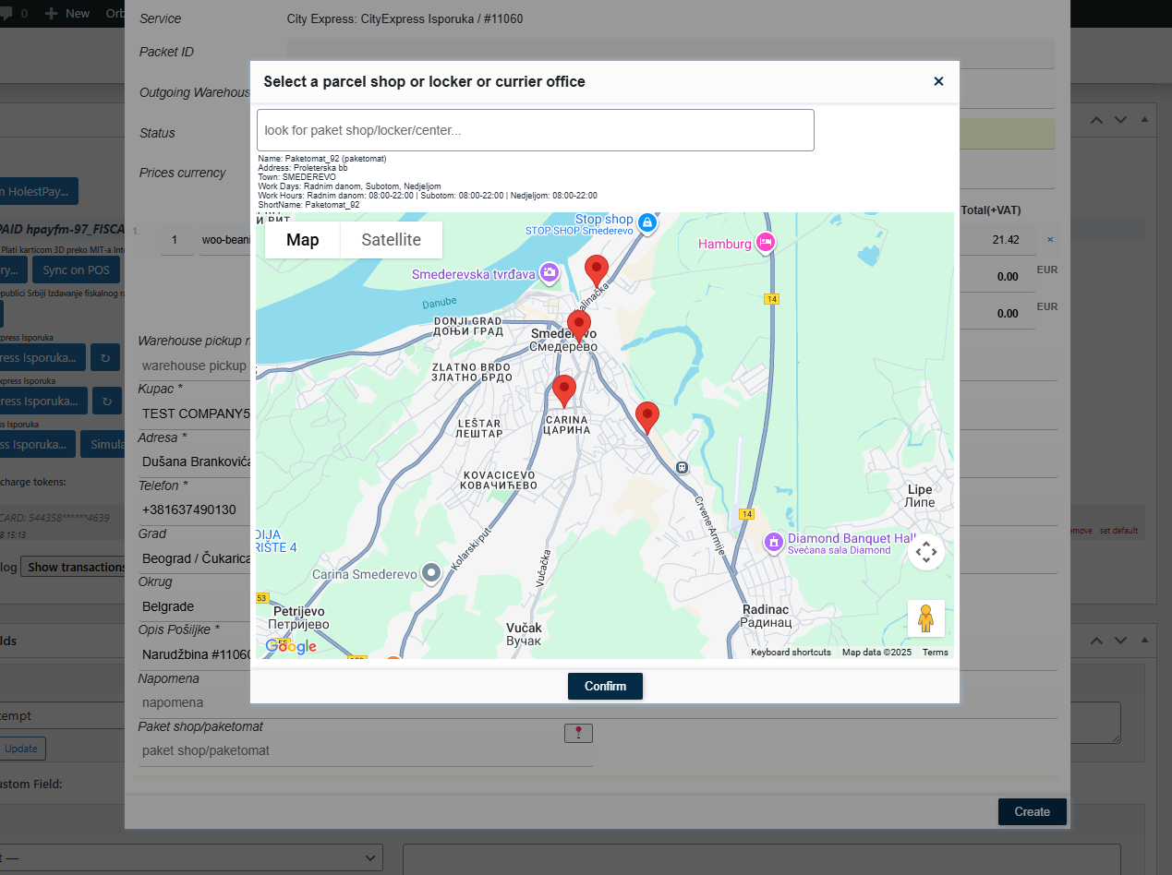Open the Keyboard shortcuts link
The height and width of the screenshot is (875, 1172).
[x=791, y=653]
